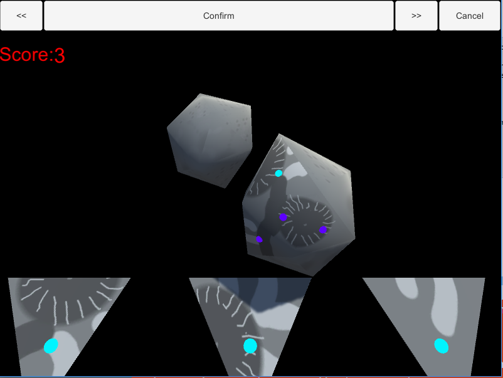Screen dimensions: 503x378
Task: Select the lowest purple dot near the polyhedron's left edge
Action: [259, 239]
